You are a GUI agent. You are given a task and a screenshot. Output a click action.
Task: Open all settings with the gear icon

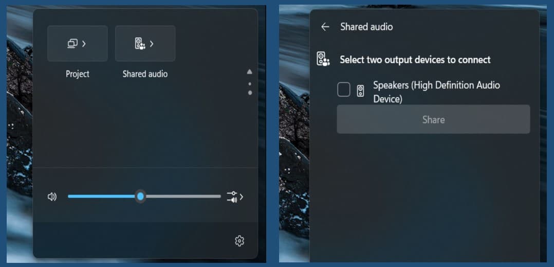click(x=239, y=241)
